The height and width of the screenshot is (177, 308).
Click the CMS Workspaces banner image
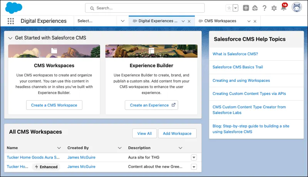coord(54,51)
